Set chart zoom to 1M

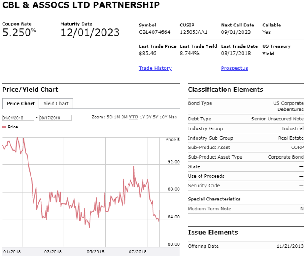117,117
